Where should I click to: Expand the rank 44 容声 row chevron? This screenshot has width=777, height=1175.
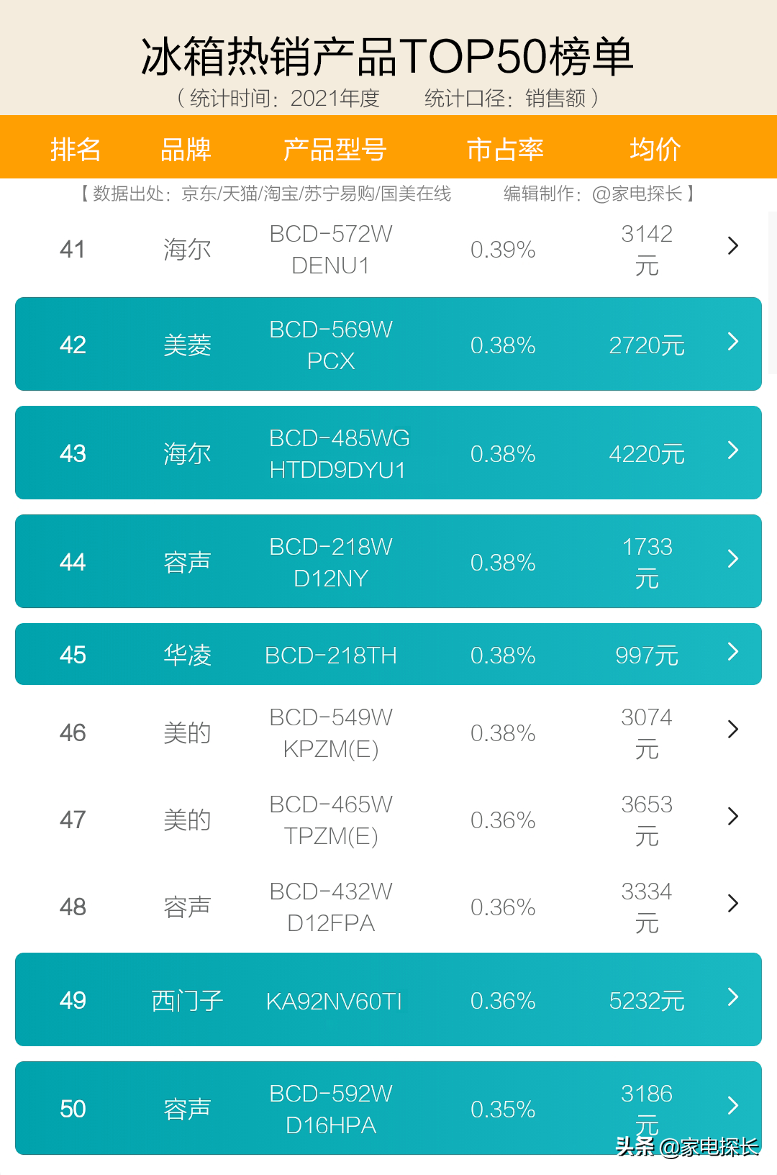pyautogui.click(x=733, y=558)
